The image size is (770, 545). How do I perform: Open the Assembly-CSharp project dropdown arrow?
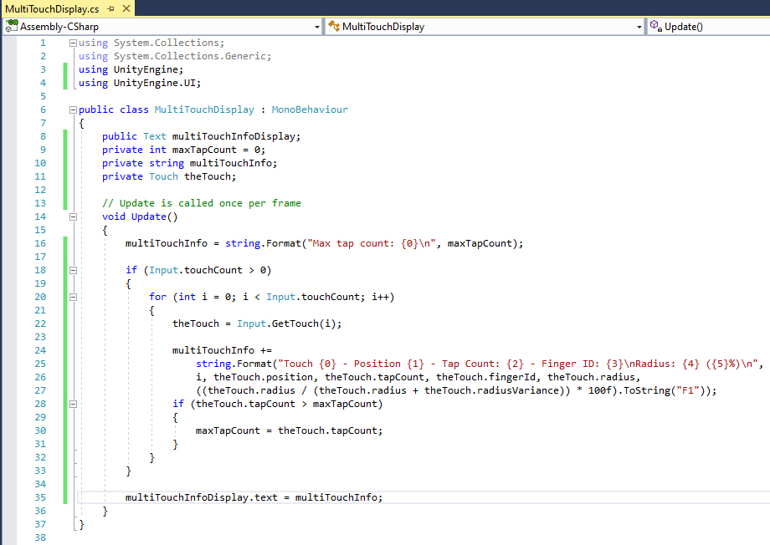point(316,27)
